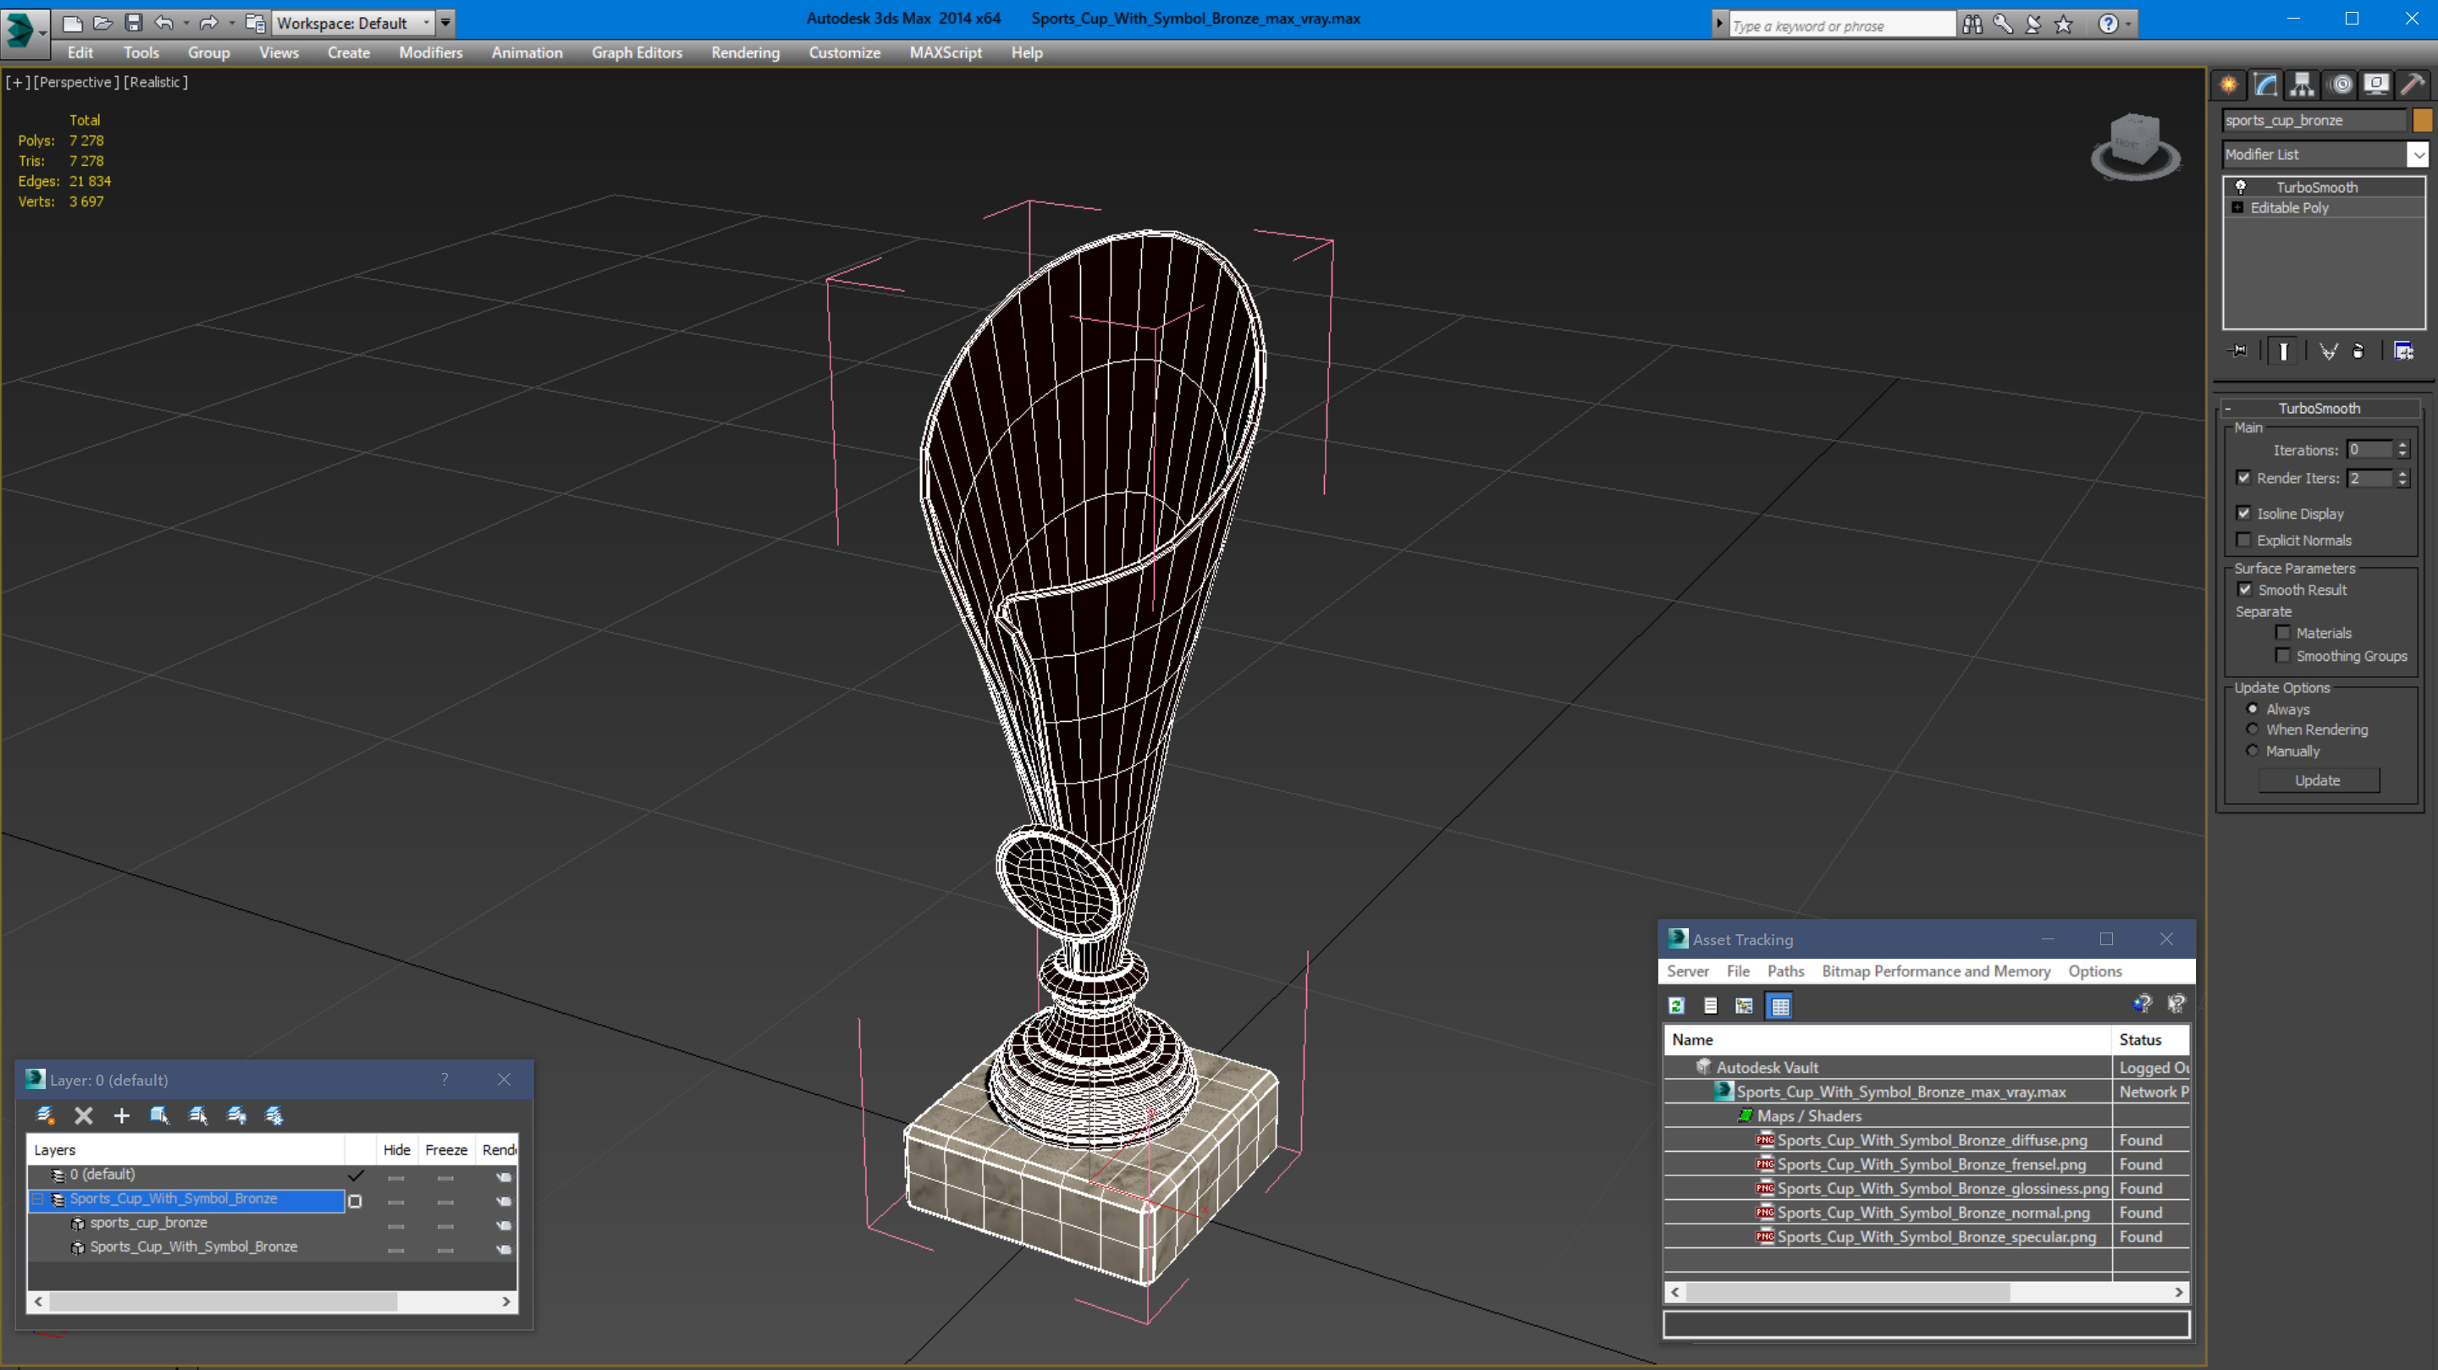The width and height of the screenshot is (2438, 1370).
Task: Toggle Show End Result icon
Action: click(2284, 351)
